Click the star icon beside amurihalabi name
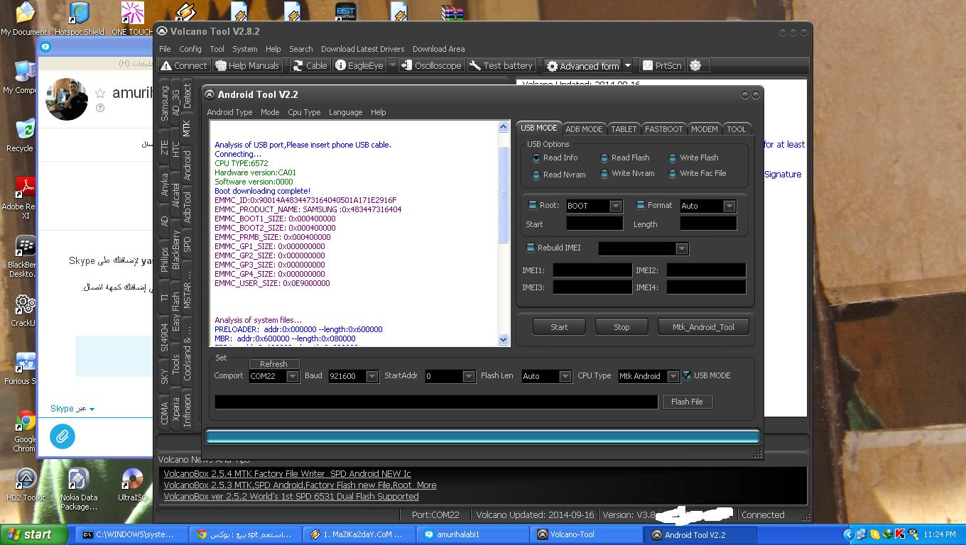This screenshot has width=966, height=545. pos(100,93)
